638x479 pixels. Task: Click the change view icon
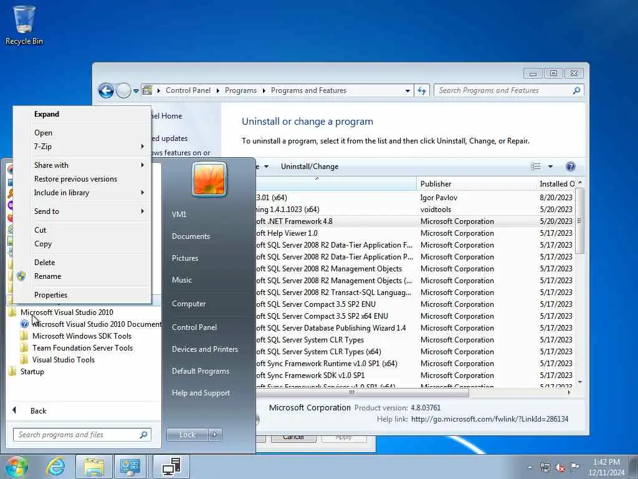pos(535,166)
